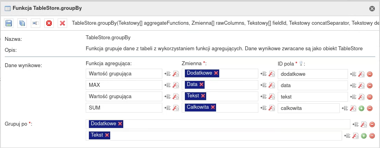Image resolution: width=380 pixels, height=148 pixels.
Task: Click the save floppy disk icon
Action: pos(9,23)
